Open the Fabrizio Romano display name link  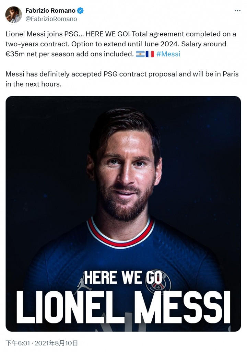pos(50,11)
